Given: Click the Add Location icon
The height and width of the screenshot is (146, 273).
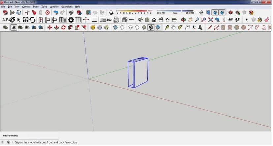Looking at the screenshot, I should pos(88,12).
